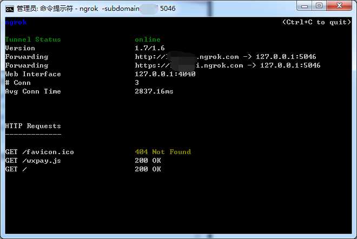The height and width of the screenshot is (239, 357).
Task: Click the yellow '404 Not Found' status
Action: click(163, 152)
